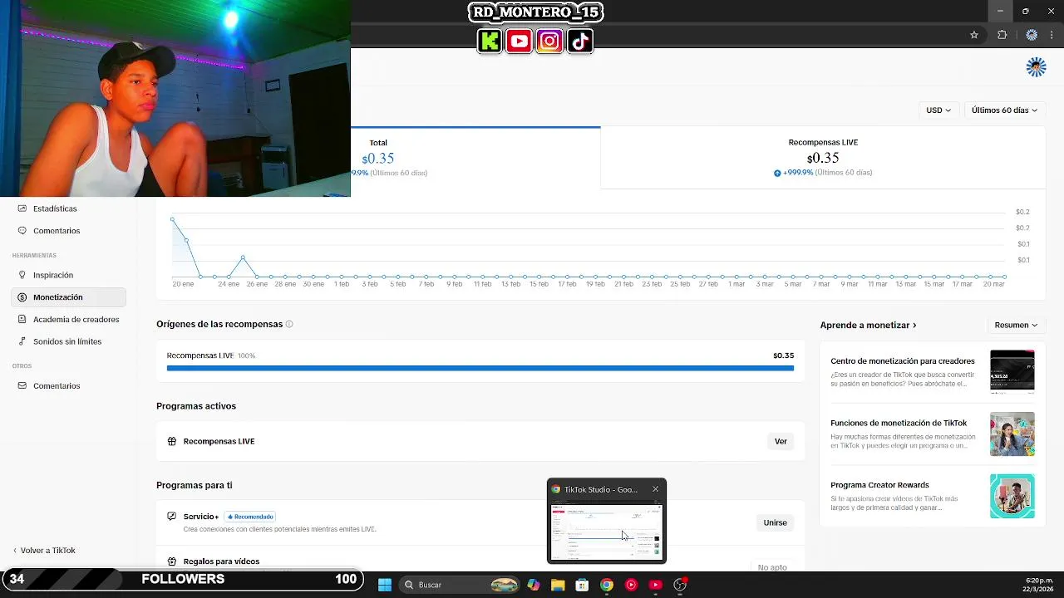This screenshot has width=1064, height=598.
Task: Switch to the Recompensas LIVE tab
Action: 823,158
